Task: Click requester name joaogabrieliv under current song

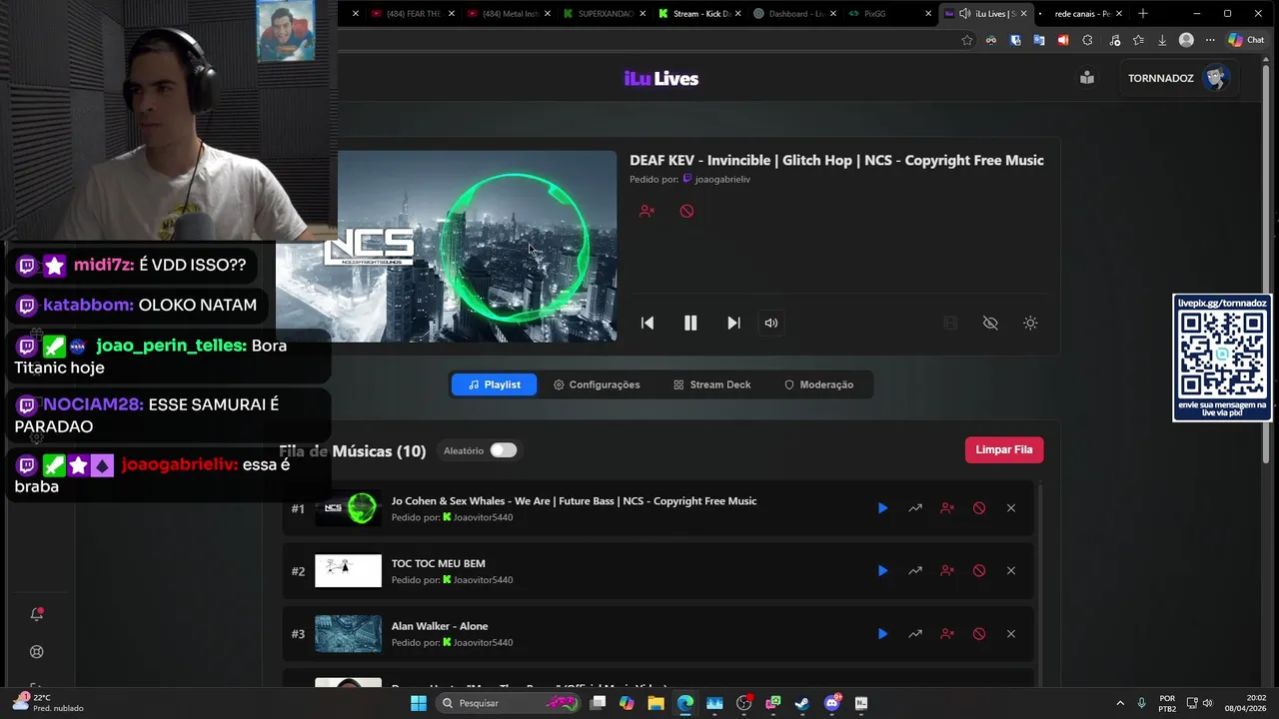Action: point(722,180)
